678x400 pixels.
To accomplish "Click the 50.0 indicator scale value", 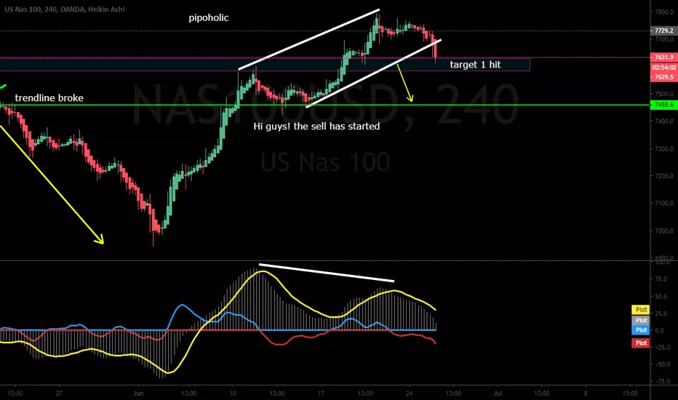I will click(661, 297).
